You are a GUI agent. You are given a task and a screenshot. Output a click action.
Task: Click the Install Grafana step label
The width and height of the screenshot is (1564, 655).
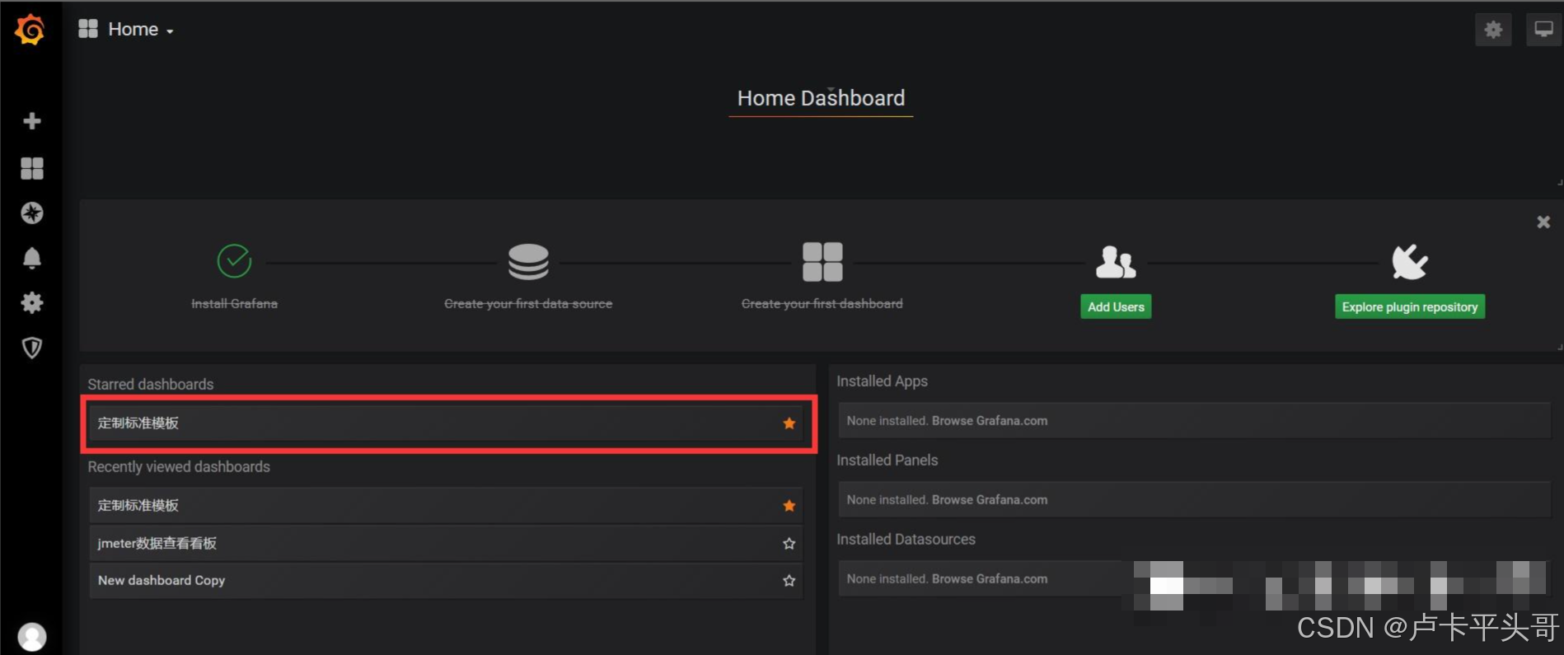click(234, 303)
